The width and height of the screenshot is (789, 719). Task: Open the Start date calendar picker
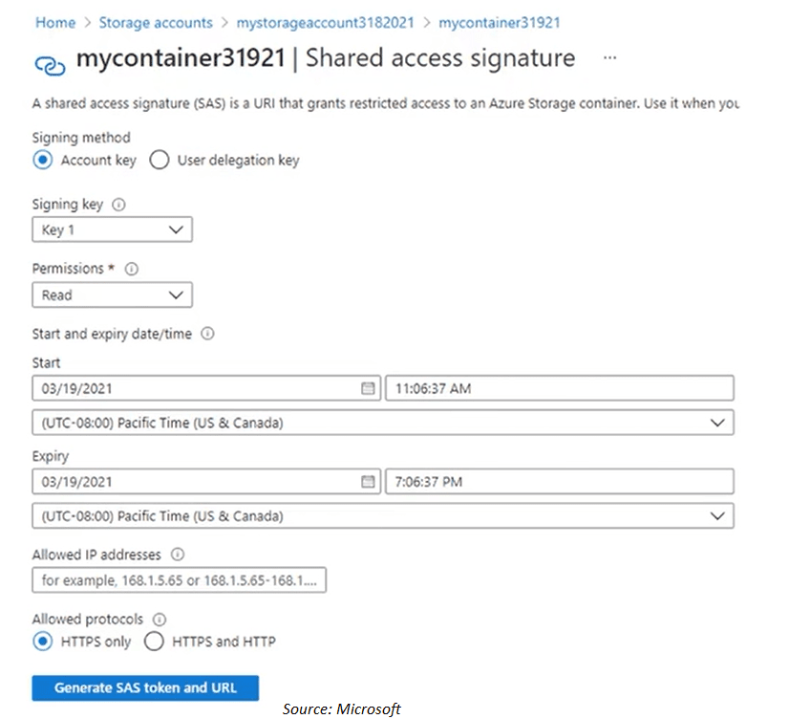[368, 388]
